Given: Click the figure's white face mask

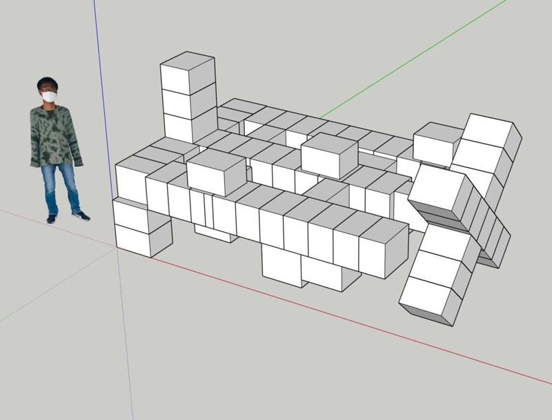Looking at the screenshot, I should (49, 96).
